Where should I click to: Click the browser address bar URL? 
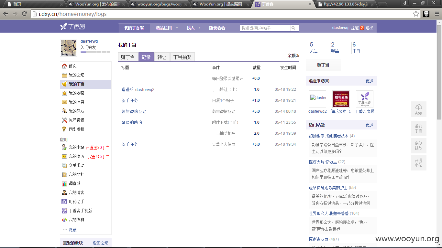click(72, 14)
